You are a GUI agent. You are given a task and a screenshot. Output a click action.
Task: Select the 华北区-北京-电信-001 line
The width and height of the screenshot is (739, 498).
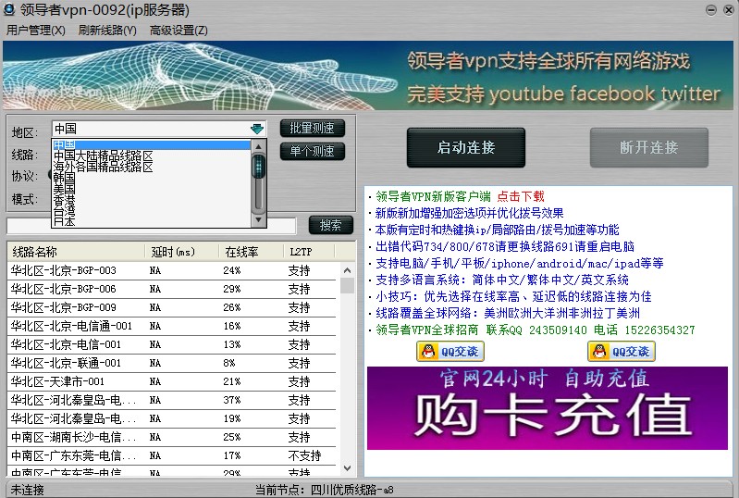click(172, 344)
